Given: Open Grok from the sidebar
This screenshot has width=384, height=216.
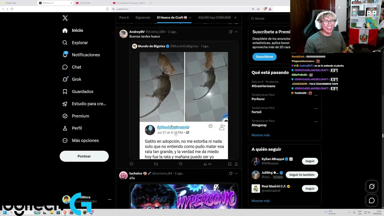Looking at the screenshot, I should tap(72, 79).
